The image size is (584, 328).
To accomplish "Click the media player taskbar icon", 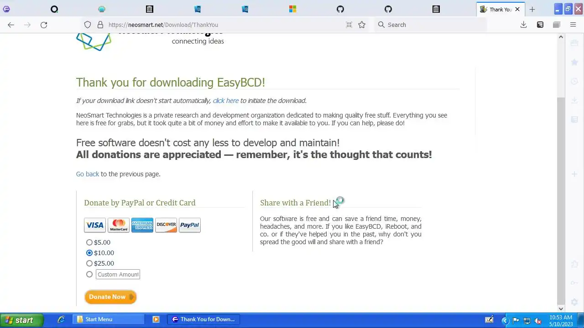I will 156,319.
